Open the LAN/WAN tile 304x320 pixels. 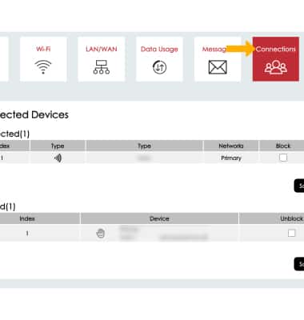click(102, 59)
